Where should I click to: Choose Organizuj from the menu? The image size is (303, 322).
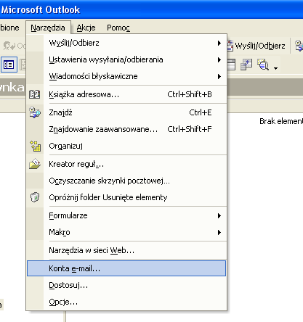point(126,146)
